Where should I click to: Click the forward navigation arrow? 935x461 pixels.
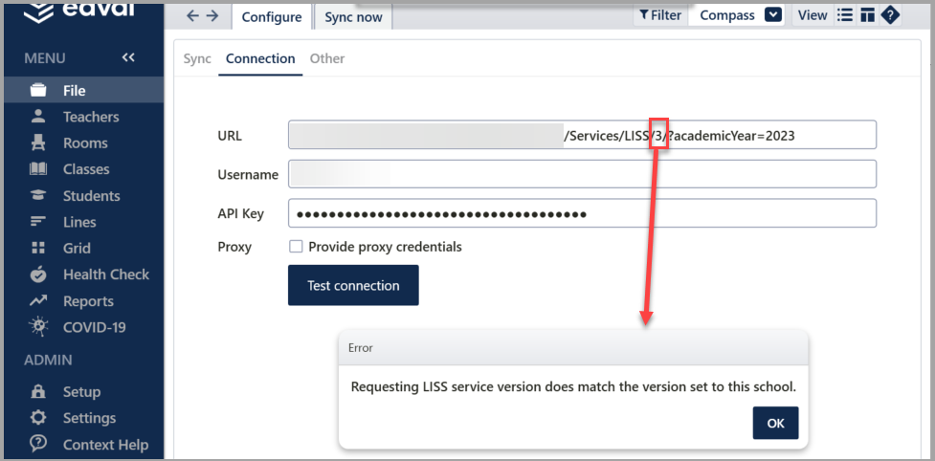coord(212,16)
